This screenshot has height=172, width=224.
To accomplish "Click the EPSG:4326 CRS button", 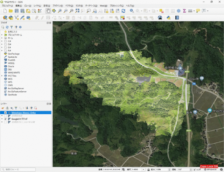I will (210, 170).
